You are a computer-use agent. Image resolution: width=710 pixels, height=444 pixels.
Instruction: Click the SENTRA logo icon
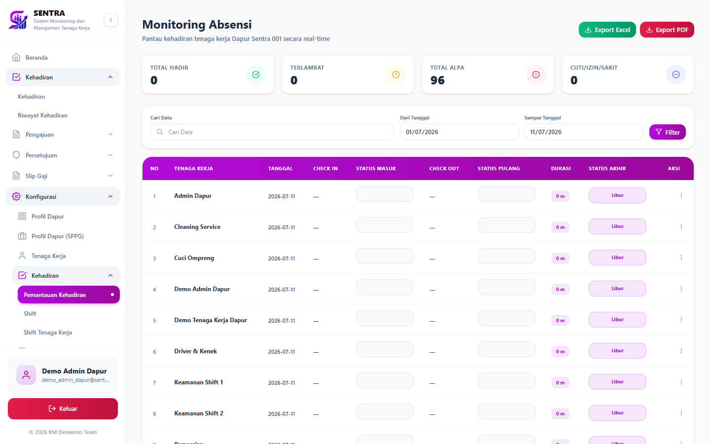[x=18, y=20]
